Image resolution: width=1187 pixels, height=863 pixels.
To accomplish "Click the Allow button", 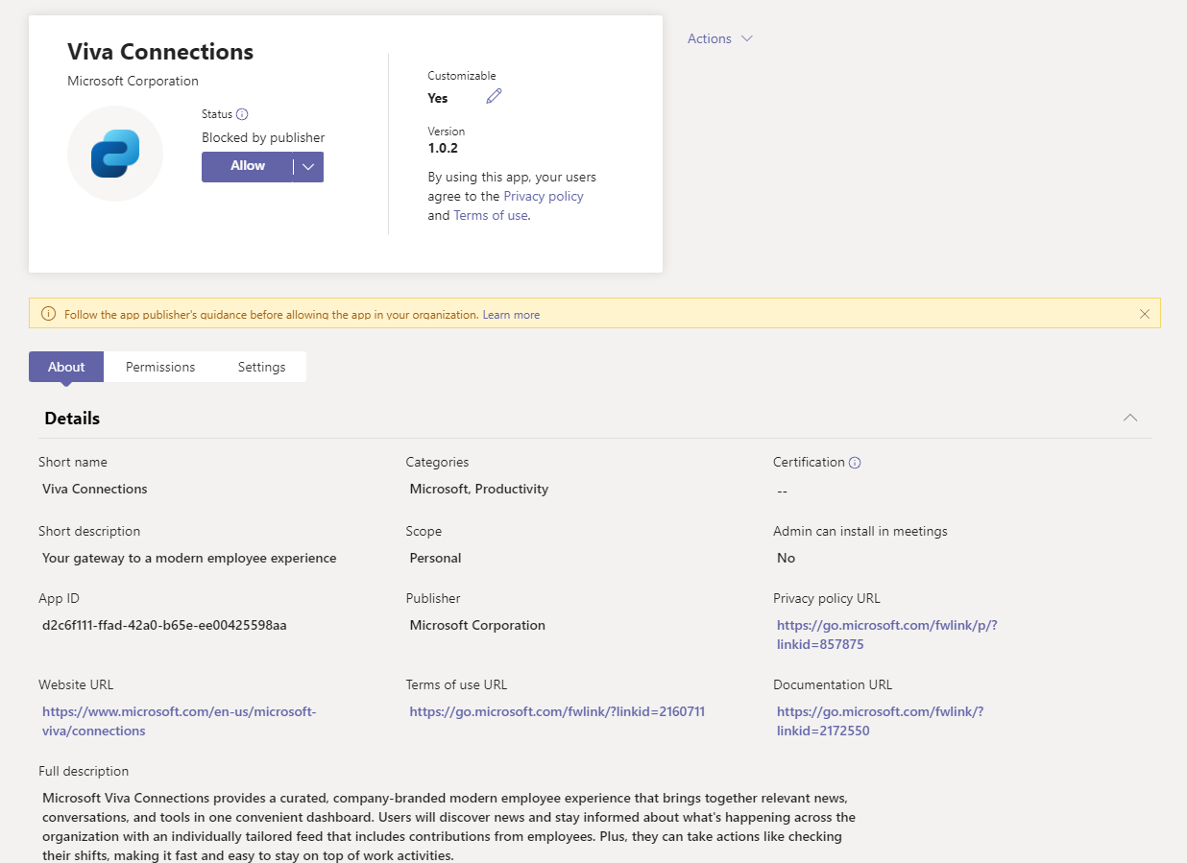I will 249,166.
